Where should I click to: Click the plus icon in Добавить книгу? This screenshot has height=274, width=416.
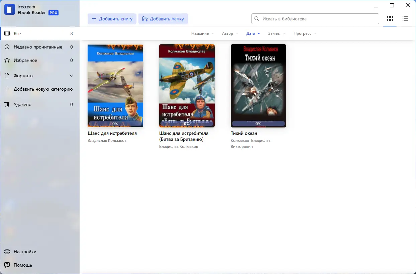click(94, 19)
